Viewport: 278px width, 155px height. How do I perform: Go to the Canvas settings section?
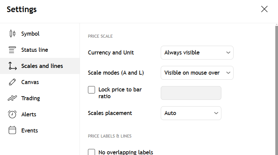click(x=30, y=82)
